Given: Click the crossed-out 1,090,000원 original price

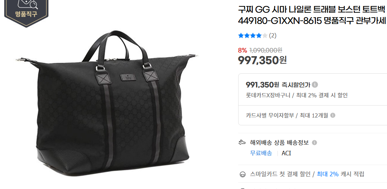Looking at the screenshot, I should 266,50.
